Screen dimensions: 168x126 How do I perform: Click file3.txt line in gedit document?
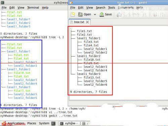pos(91,42)
